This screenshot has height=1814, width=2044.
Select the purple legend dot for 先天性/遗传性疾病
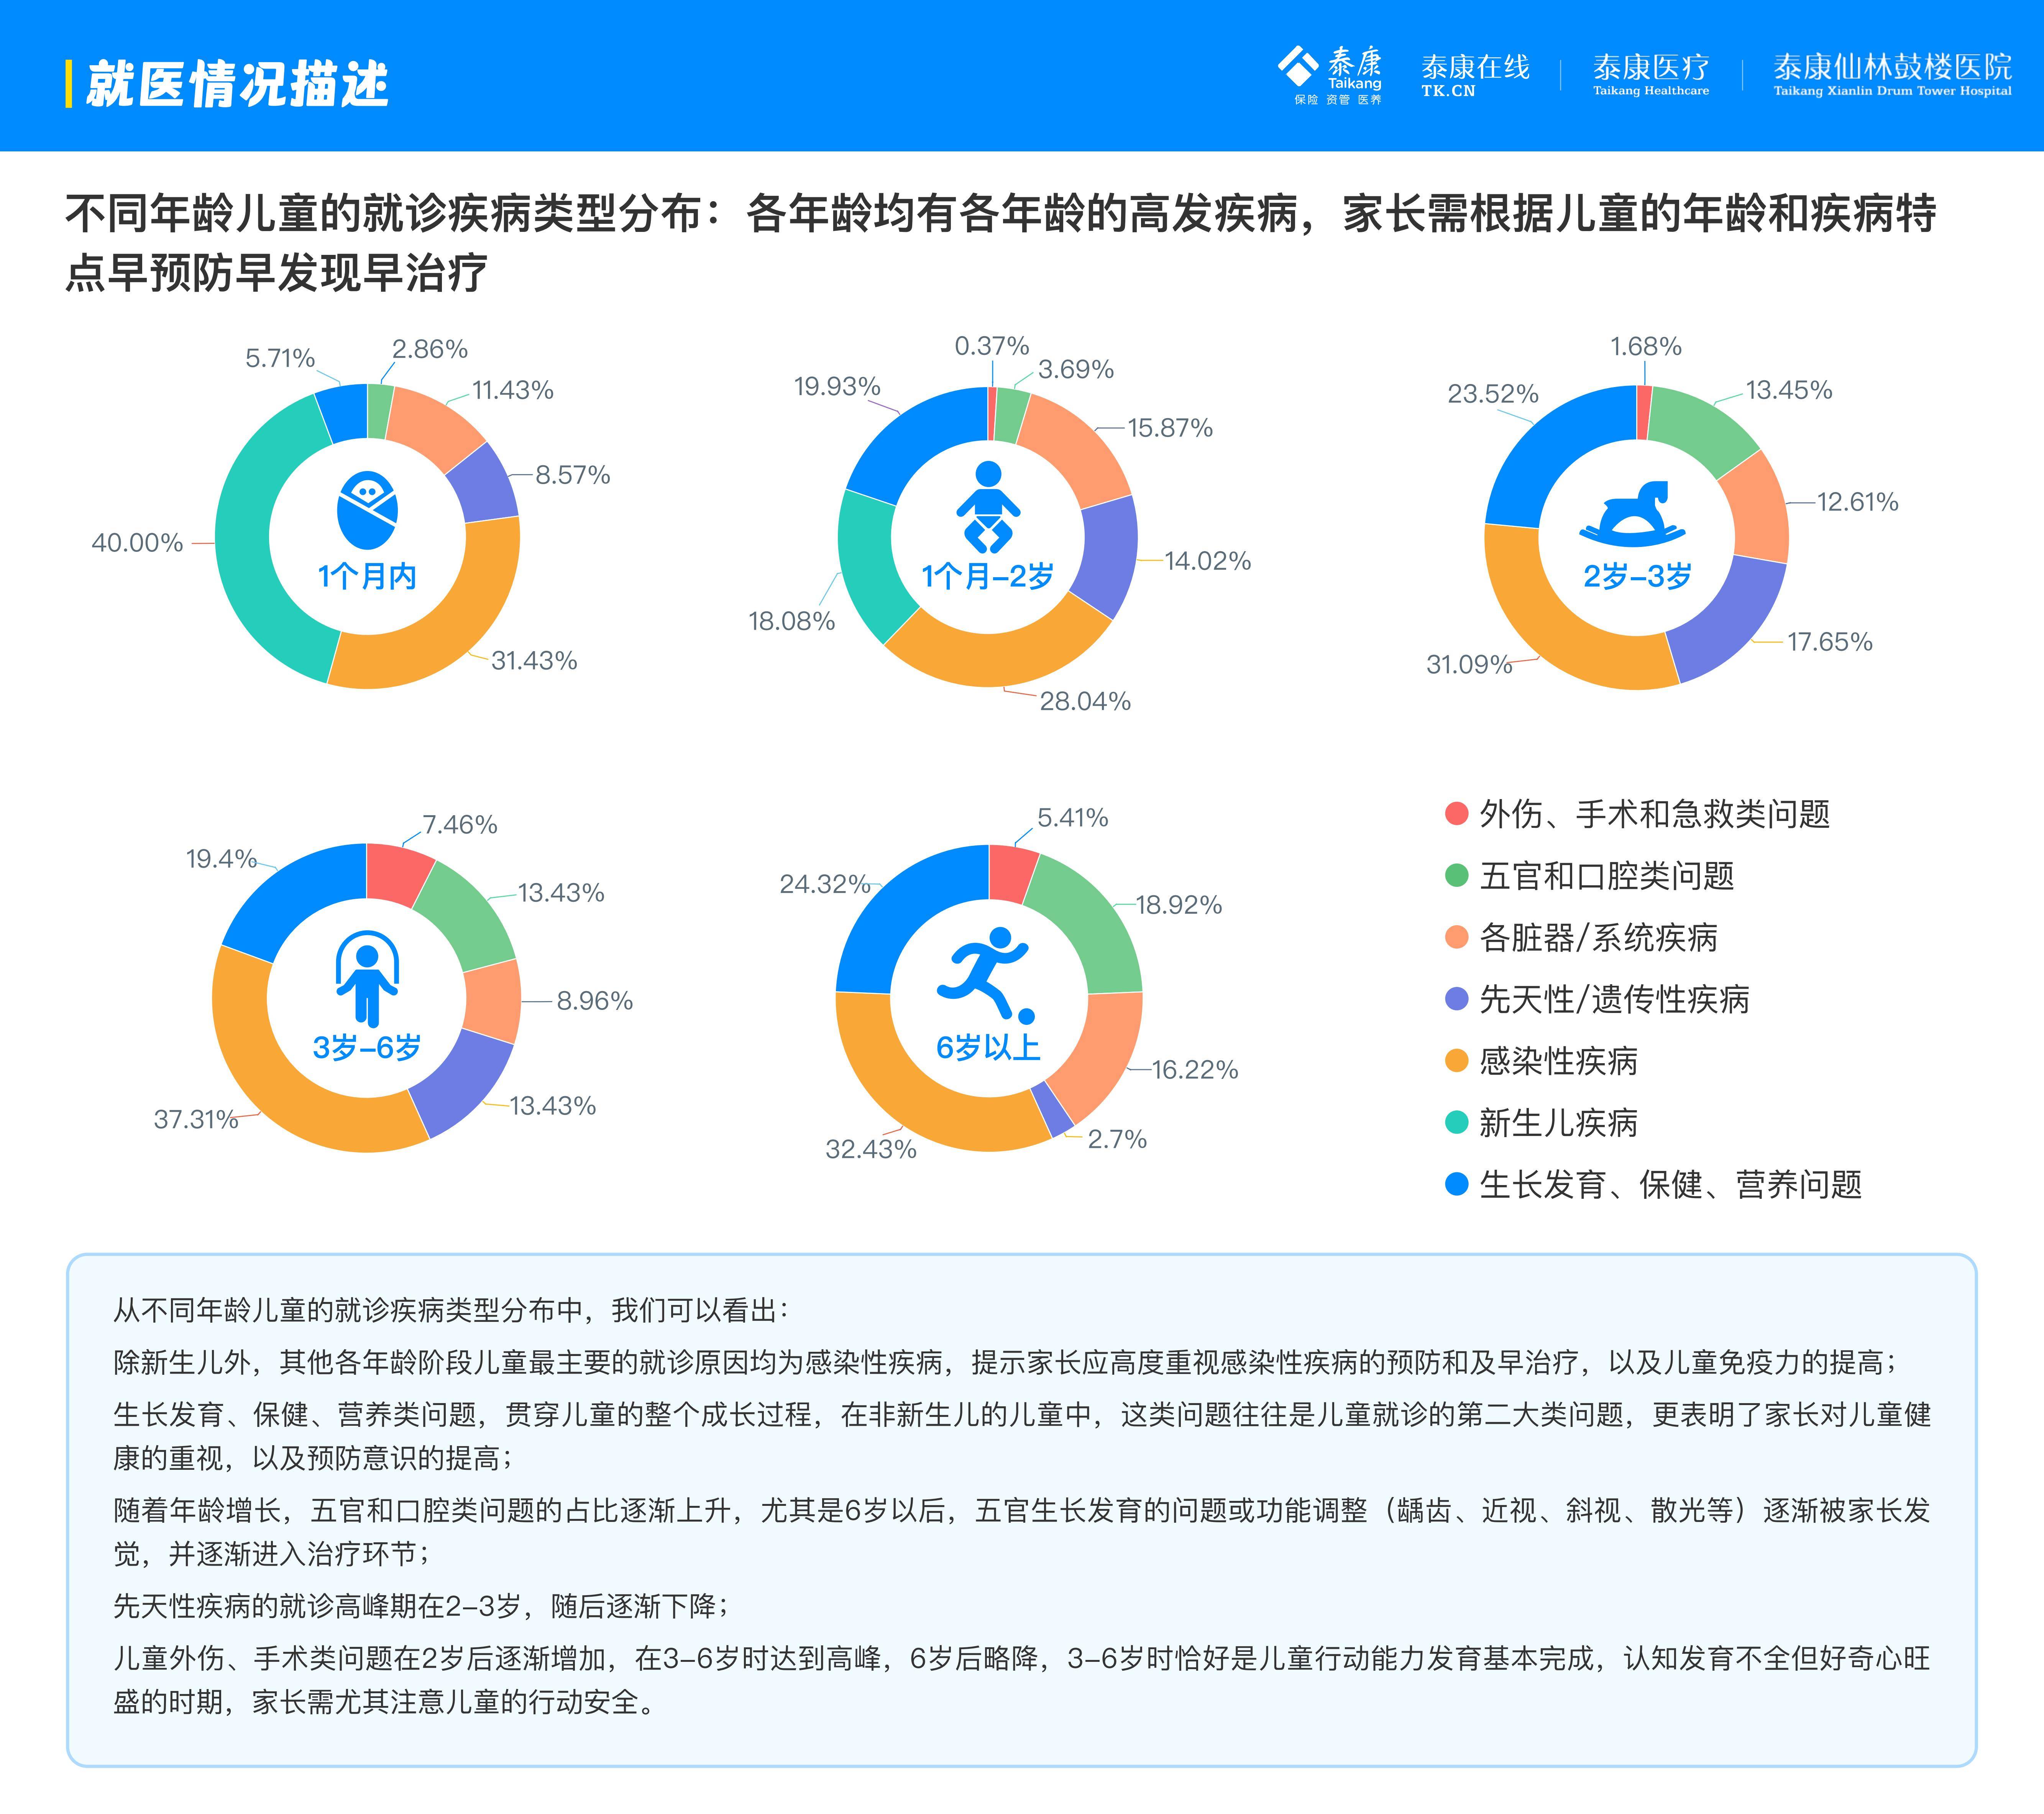pyautogui.click(x=1456, y=999)
